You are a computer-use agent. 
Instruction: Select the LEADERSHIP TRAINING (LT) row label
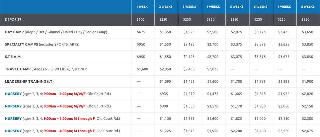click(x=29, y=81)
